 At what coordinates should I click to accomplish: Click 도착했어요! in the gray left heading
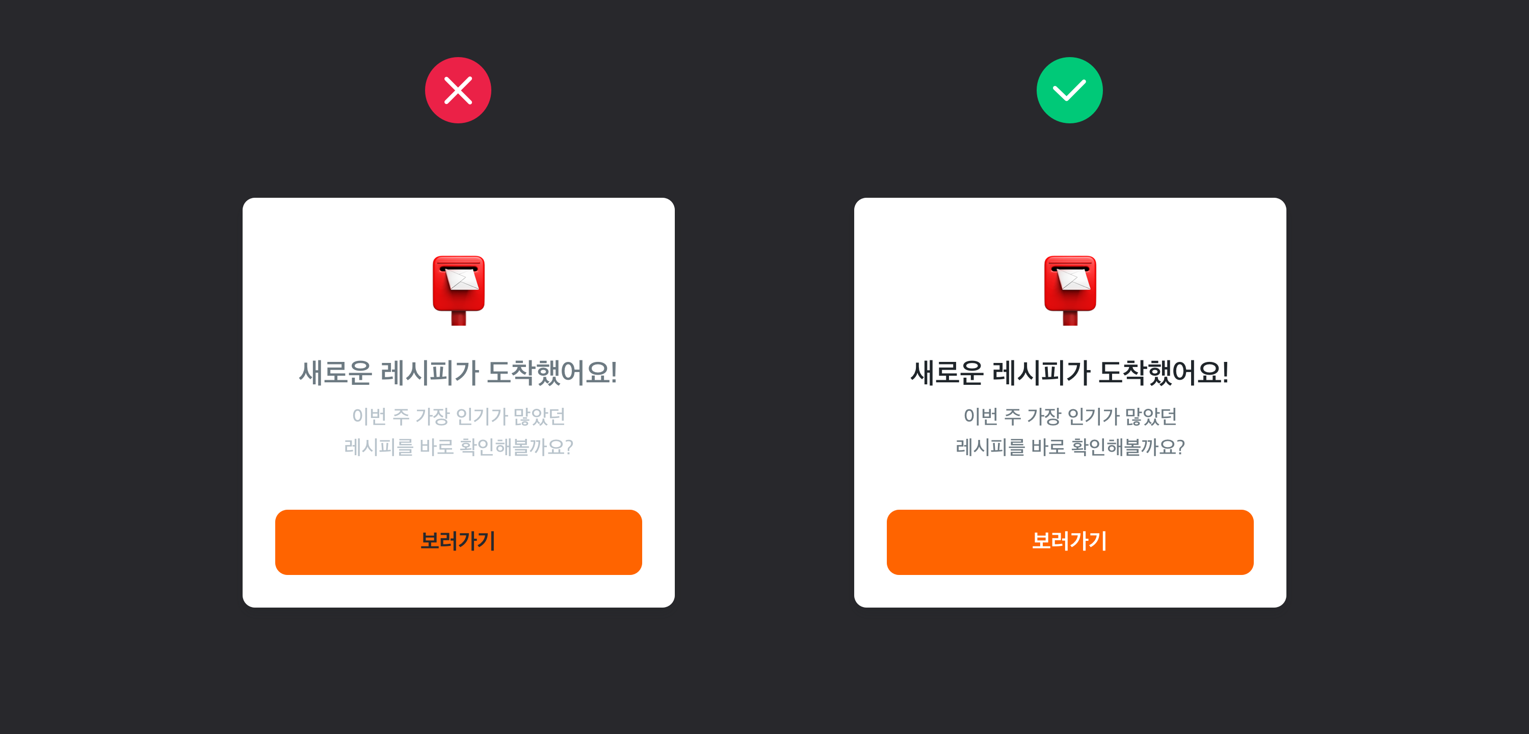[x=552, y=373]
